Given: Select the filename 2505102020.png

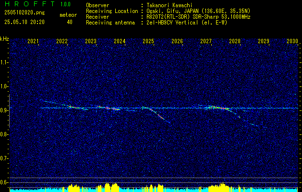Looking at the screenshot, I should pos(24,13).
